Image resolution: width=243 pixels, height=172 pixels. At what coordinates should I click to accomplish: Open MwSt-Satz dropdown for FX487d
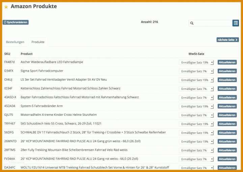(x=196, y=62)
